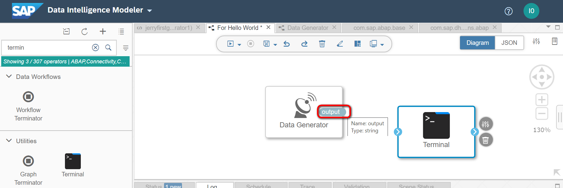Image resolution: width=563 pixels, height=188 pixels.
Task: Close the com.sap.dh....ns.abap tab
Action: pos(495,27)
